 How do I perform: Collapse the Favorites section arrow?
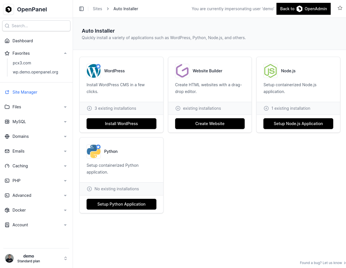[x=65, y=53]
